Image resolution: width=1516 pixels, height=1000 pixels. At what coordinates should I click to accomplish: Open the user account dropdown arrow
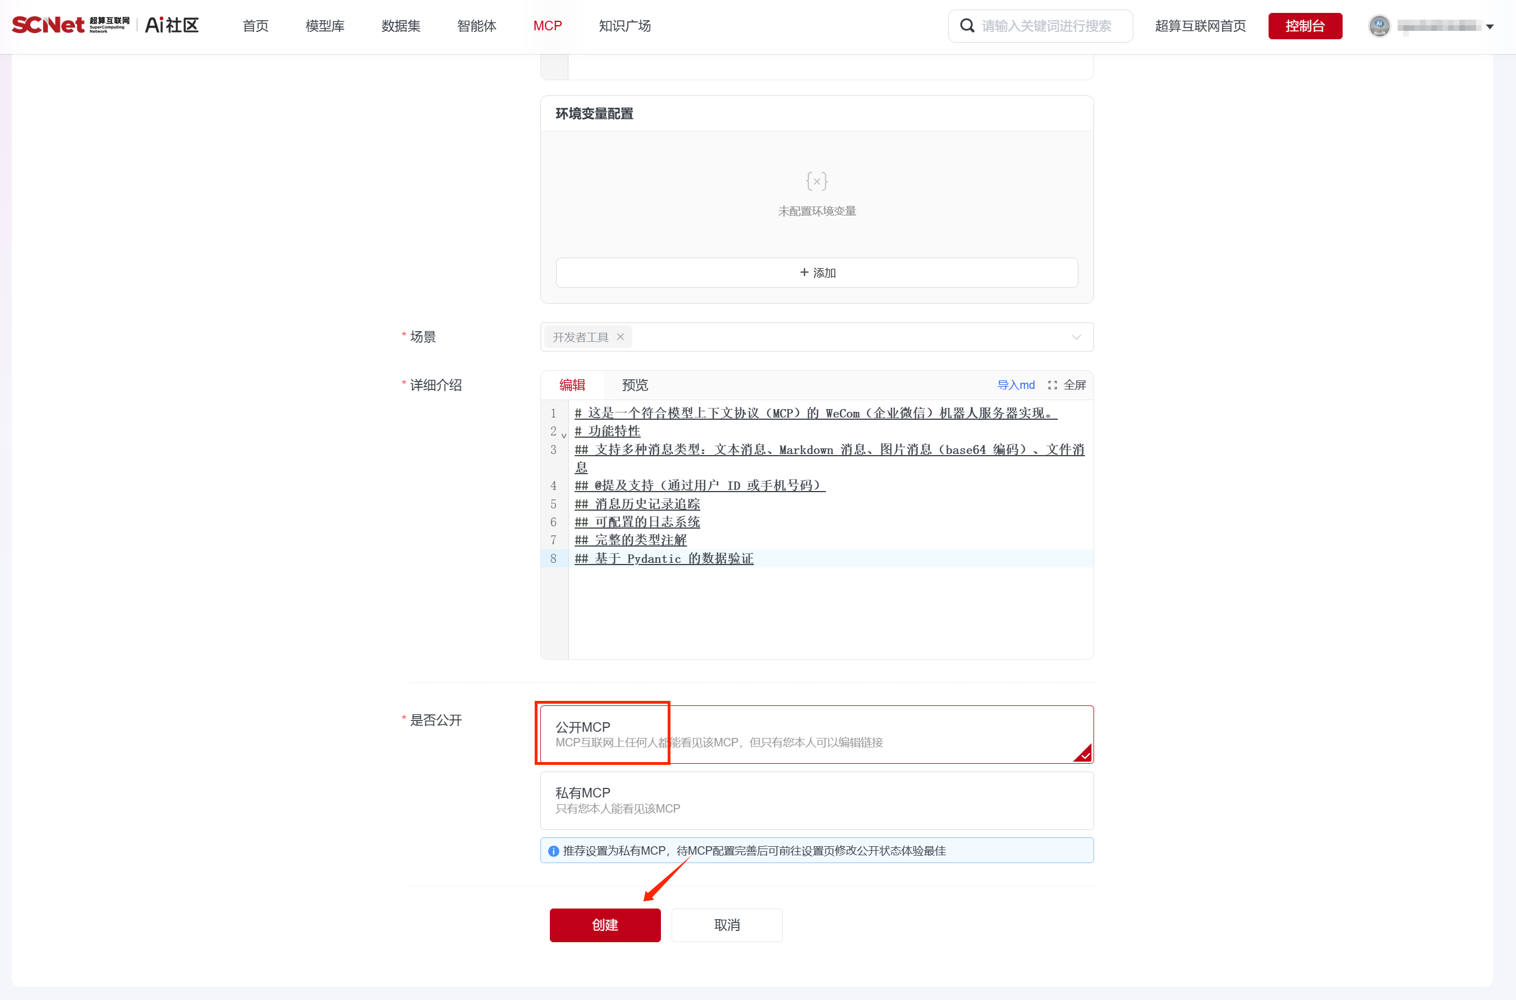click(x=1490, y=27)
